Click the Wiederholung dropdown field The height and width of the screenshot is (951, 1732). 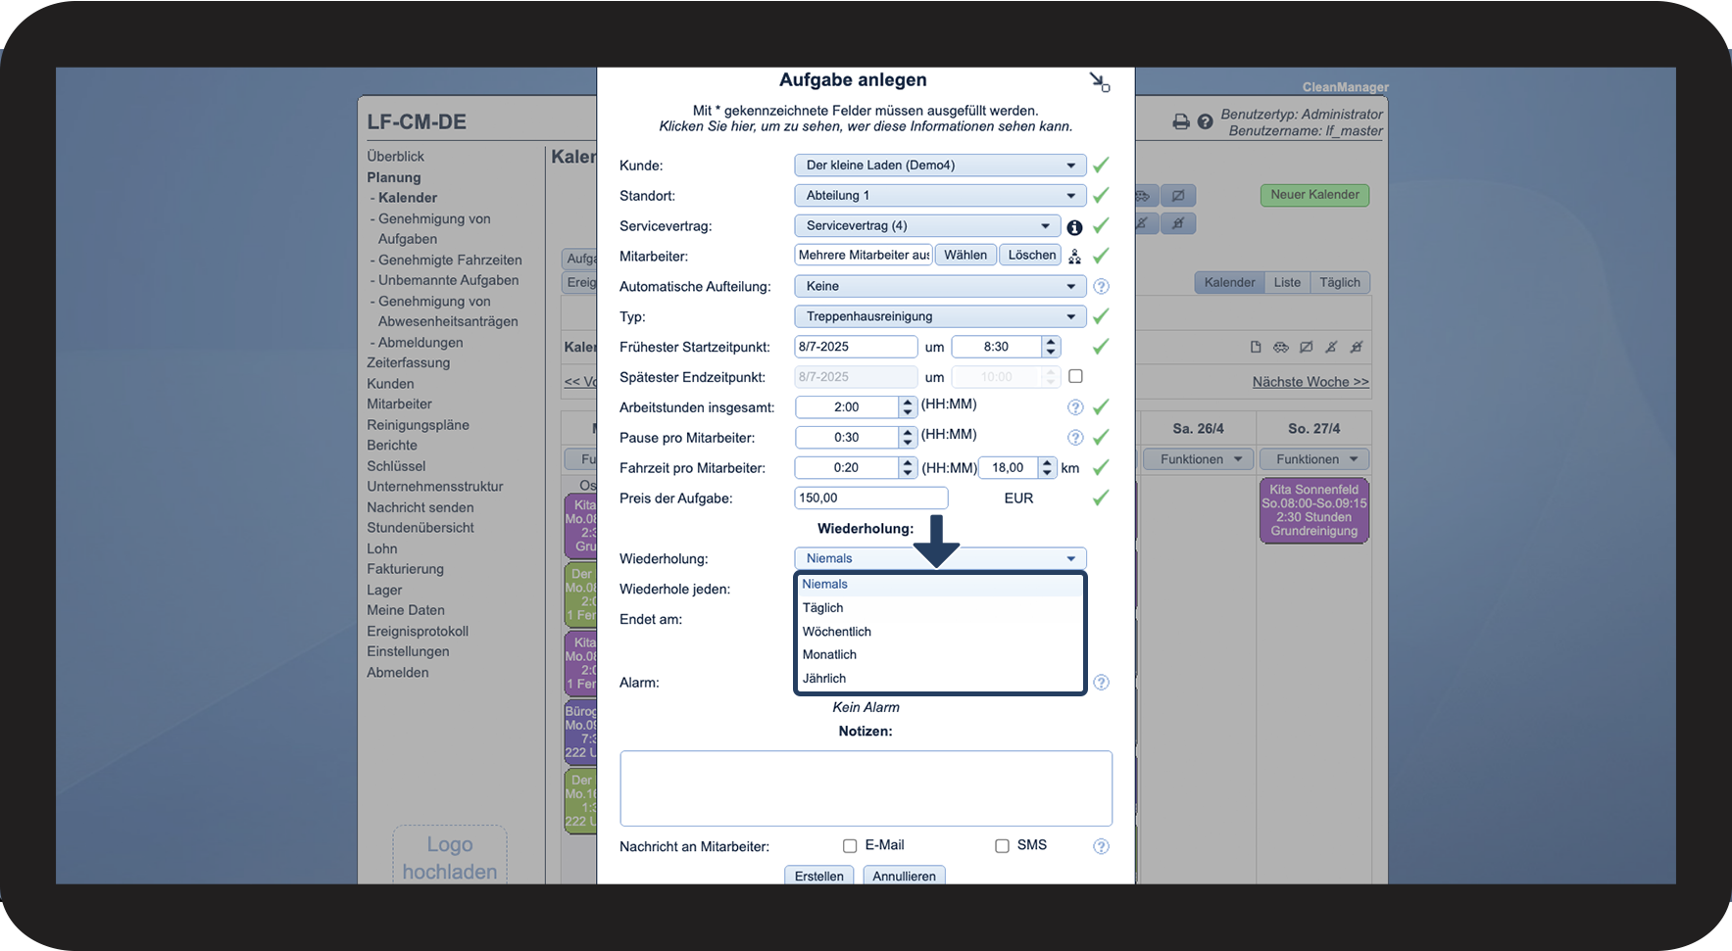tap(940, 558)
